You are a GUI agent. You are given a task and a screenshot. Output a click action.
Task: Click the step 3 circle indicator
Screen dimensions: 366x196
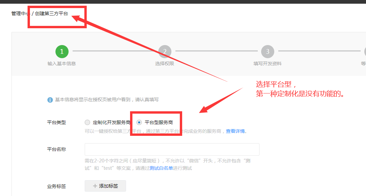(x=268, y=51)
